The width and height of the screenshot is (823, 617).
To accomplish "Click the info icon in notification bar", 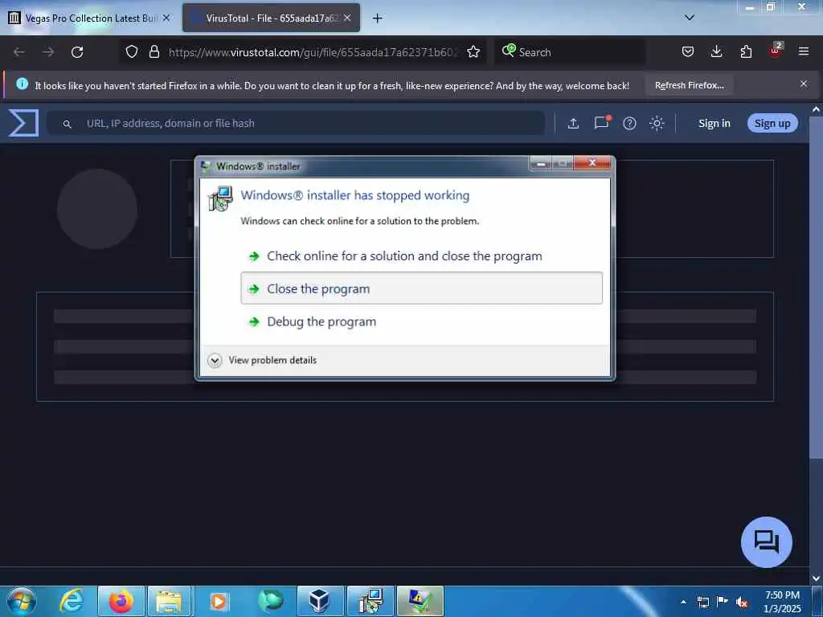I will (x=22, y=84).
